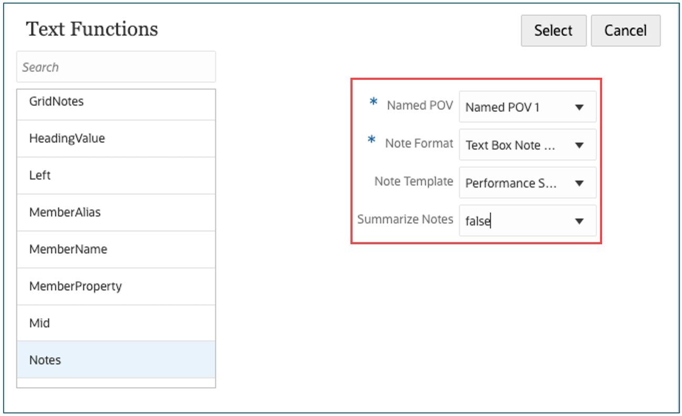Screen dimensions: 682x416
Task: Open the Named POV dropdown arrow
Action: [580, 107]
